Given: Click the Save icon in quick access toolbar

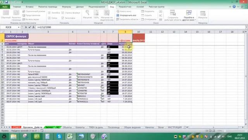Looking at the screenshot, I should (7, 2).
